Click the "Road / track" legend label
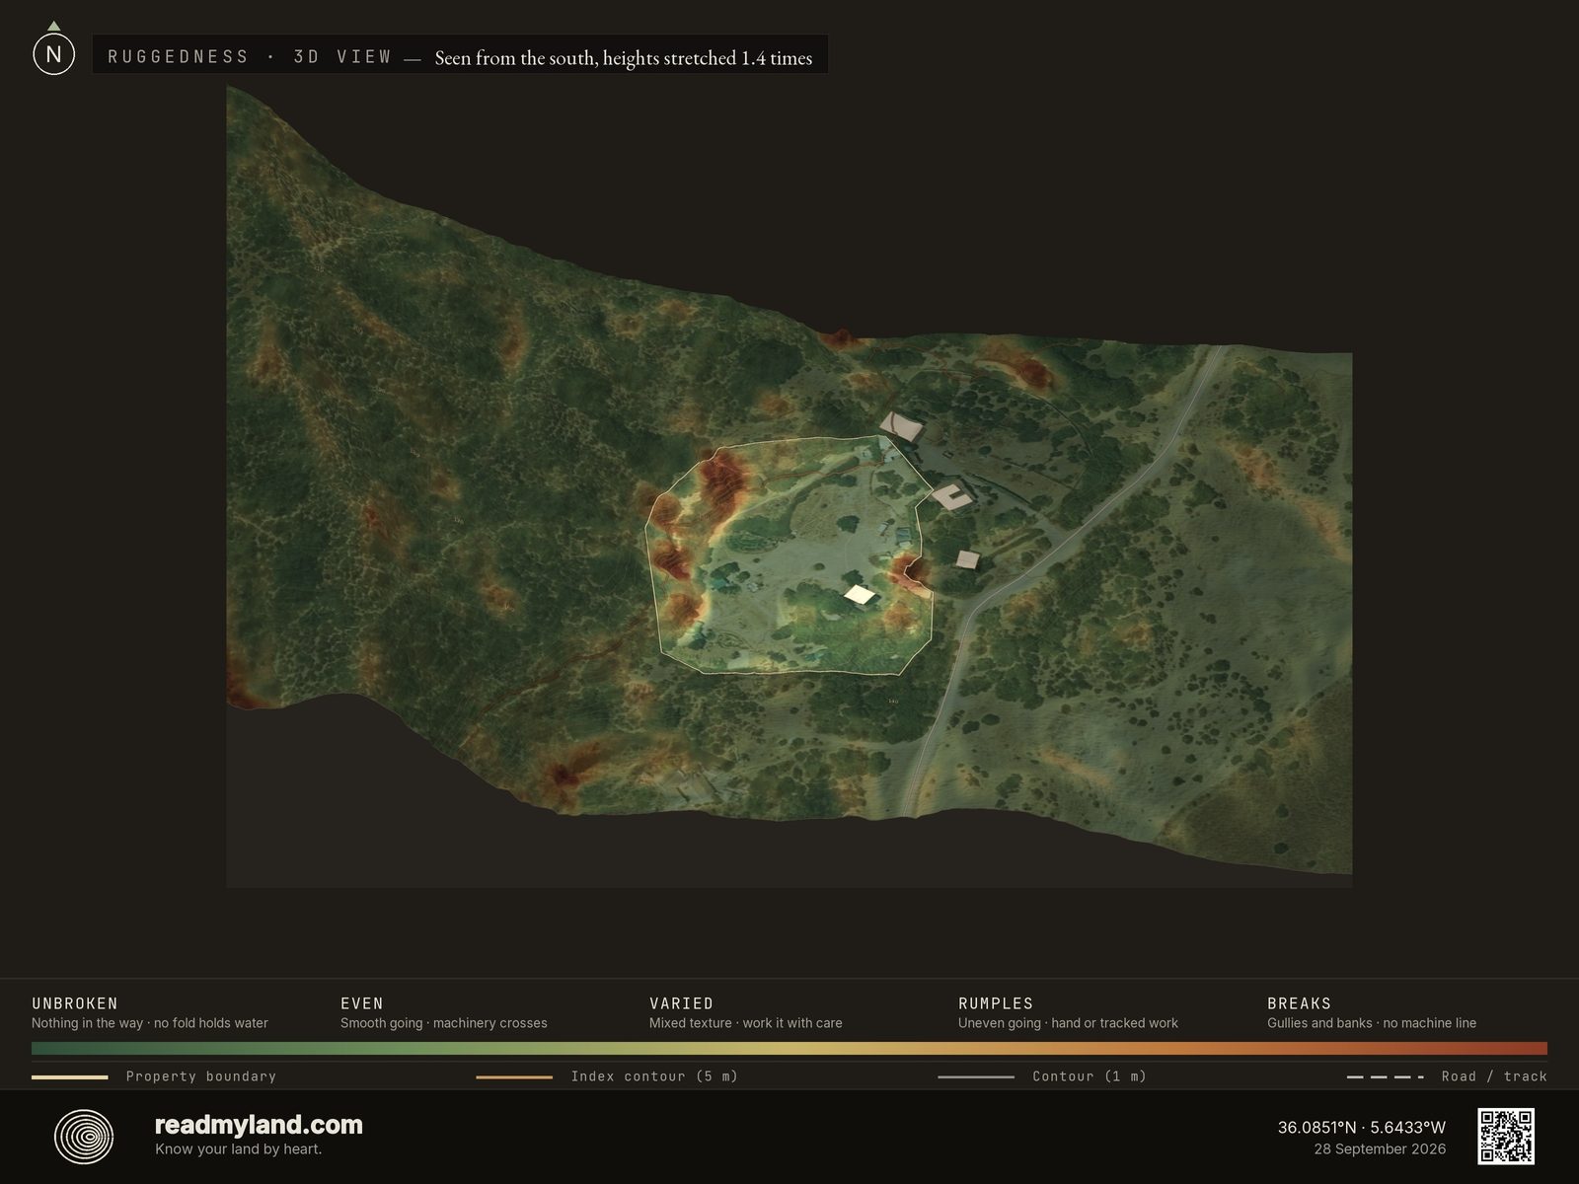This screenshot has width=1579, height=1184. pos(1494,1076)
